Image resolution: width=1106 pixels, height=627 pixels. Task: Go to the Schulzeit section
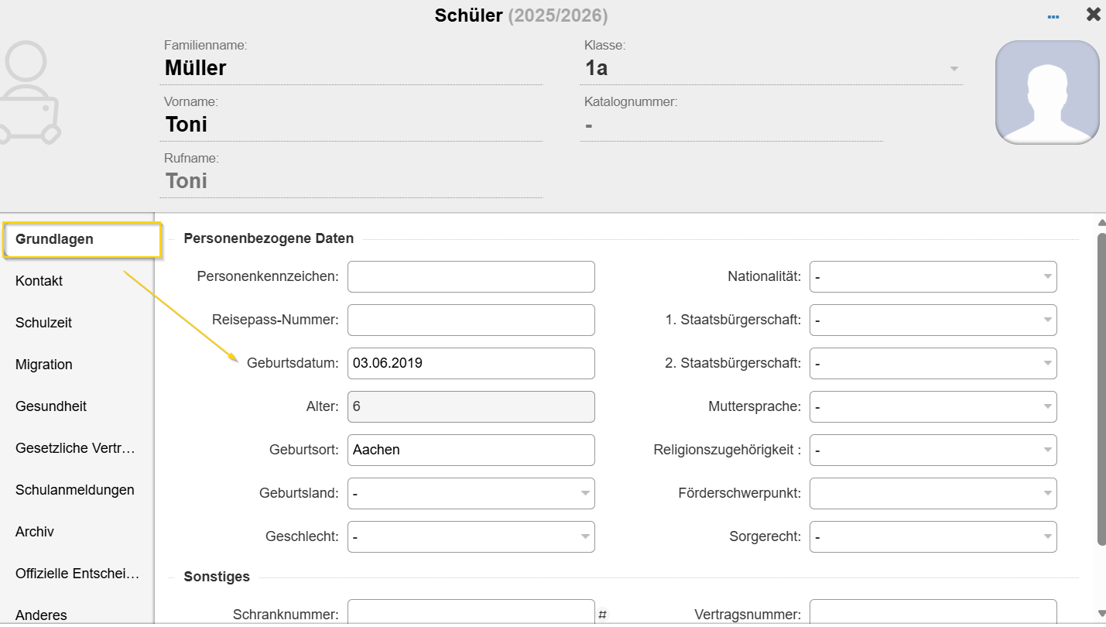tap(44, 323)
